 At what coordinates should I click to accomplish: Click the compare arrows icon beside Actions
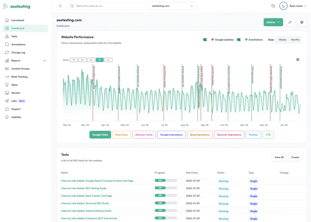pos(290,22)
